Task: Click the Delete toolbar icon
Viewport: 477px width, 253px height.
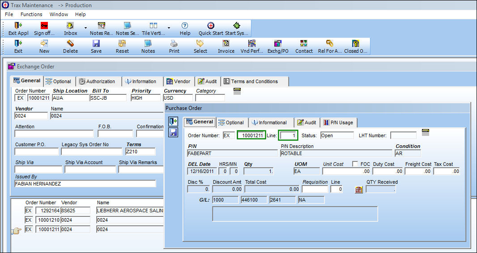Action: (70, 46)
